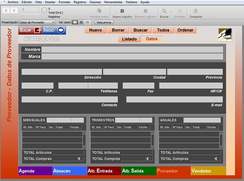Click the Buscar magnifier icon

coord(164,11)
